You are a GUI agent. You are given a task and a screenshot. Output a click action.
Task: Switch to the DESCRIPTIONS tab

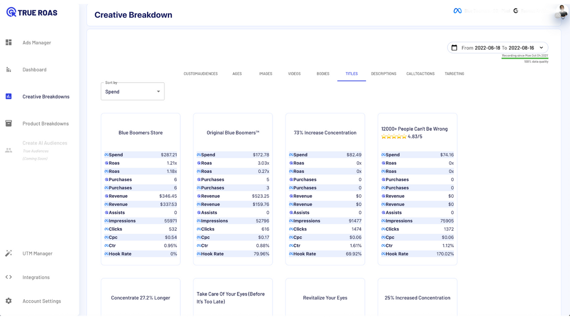[383, 74]
